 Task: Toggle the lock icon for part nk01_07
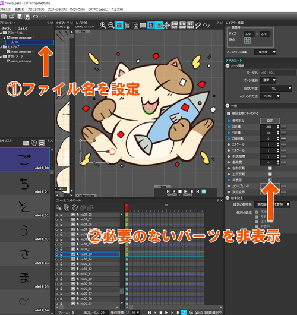coord(61,219)
